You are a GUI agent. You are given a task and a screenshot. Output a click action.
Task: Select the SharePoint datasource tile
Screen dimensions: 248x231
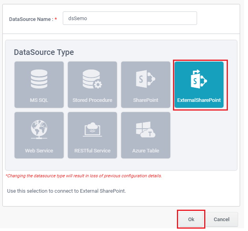click(146, 85)
